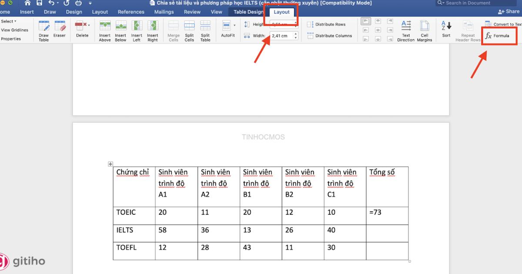The image size is (522, 274).
Task: Click the TOEIC row label cell
Action: (x=134, y=216)
